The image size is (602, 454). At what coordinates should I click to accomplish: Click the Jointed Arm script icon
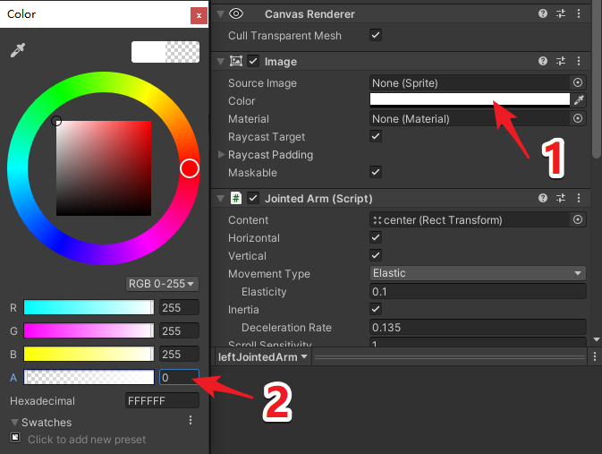click(236, 199)
